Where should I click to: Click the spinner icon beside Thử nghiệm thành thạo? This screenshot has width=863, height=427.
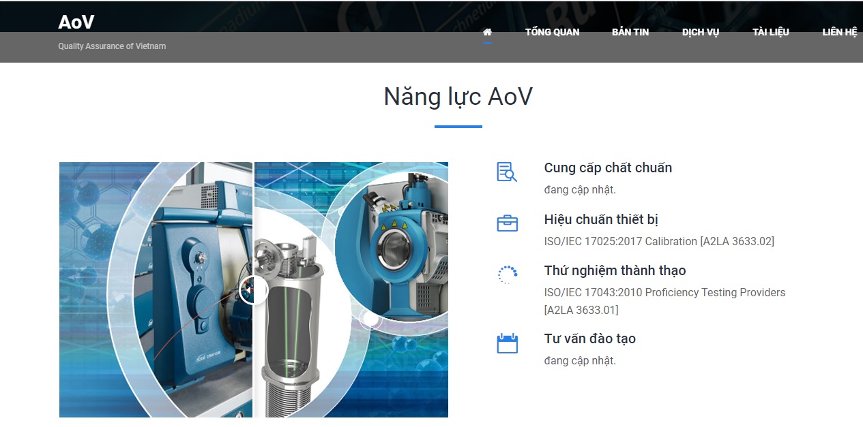pos(507,274)
